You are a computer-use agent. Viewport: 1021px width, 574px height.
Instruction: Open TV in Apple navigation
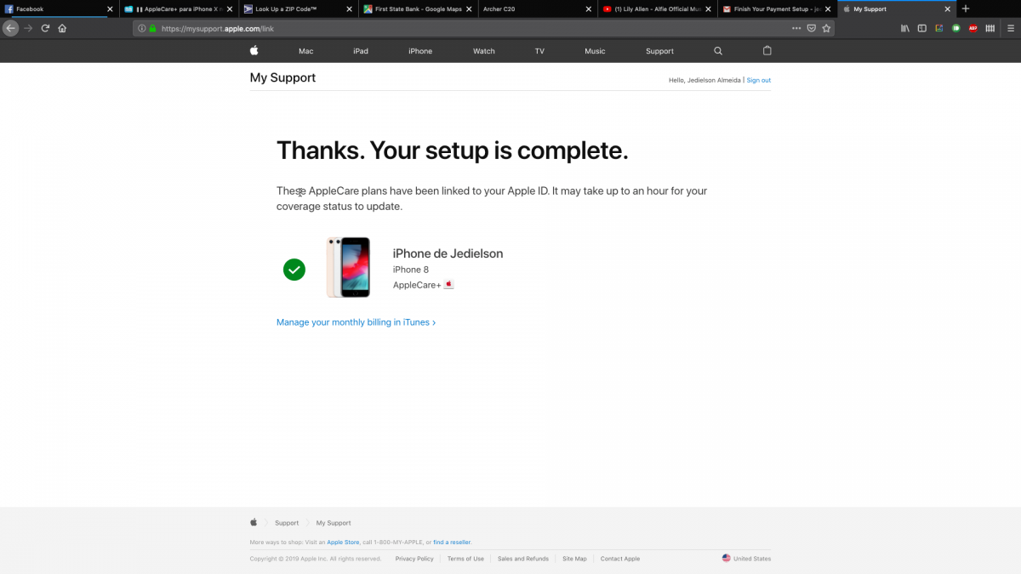coord(539,51)
